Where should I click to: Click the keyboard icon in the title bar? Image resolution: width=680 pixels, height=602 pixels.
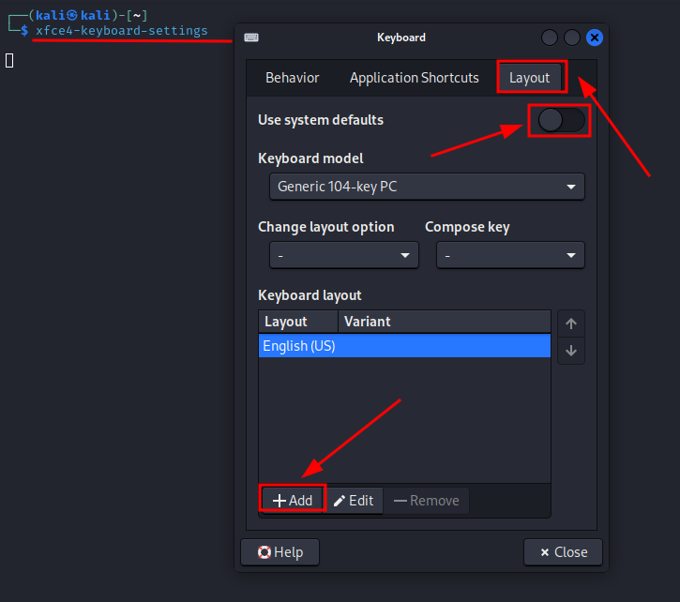click(x=251, y=38)
